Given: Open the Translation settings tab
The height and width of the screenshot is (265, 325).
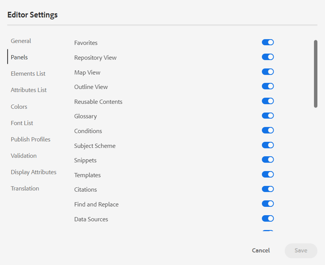Looking at the screenshot, I should (25, 189).
